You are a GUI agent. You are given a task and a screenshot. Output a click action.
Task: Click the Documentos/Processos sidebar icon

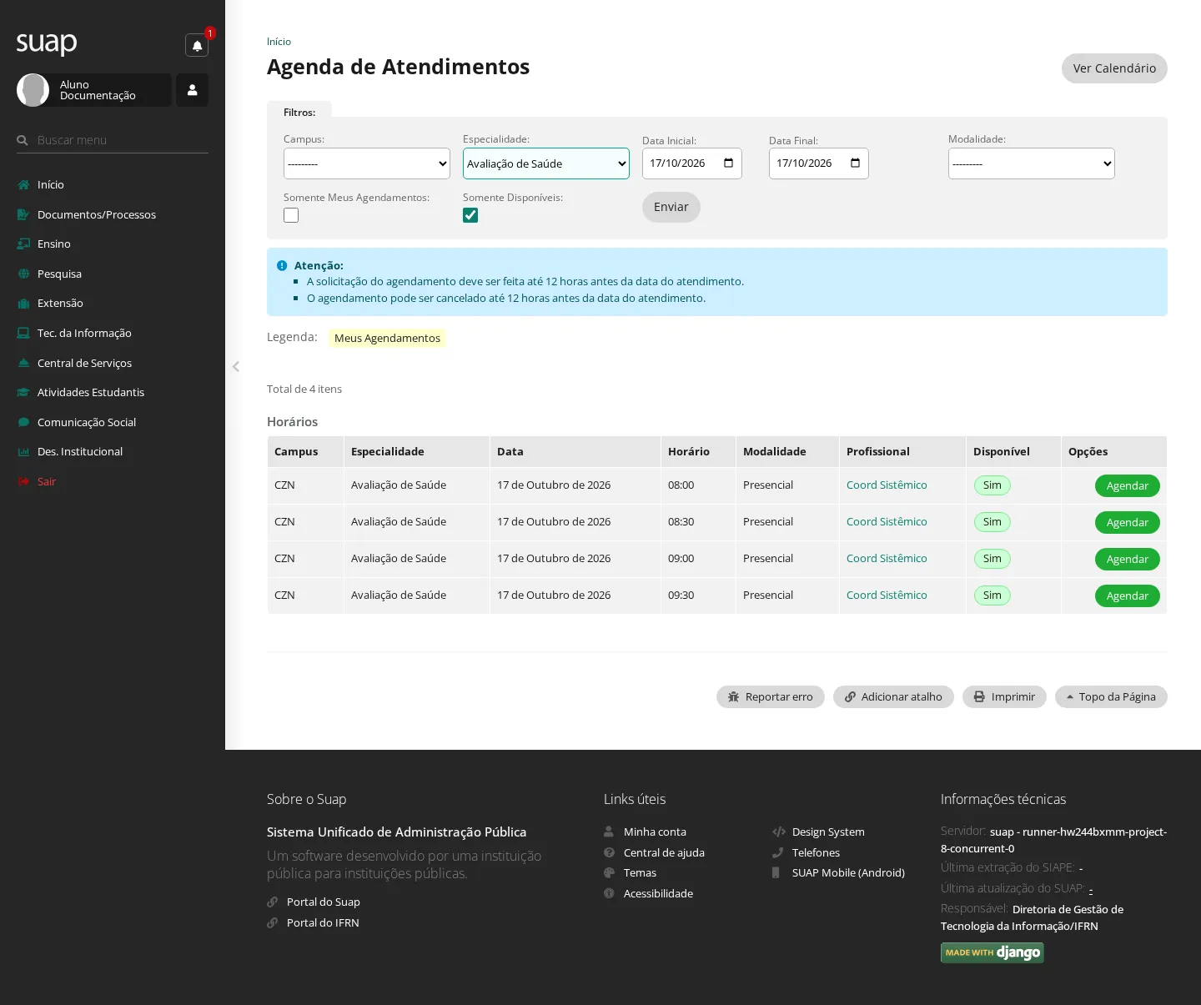click(x=23, y=214)
